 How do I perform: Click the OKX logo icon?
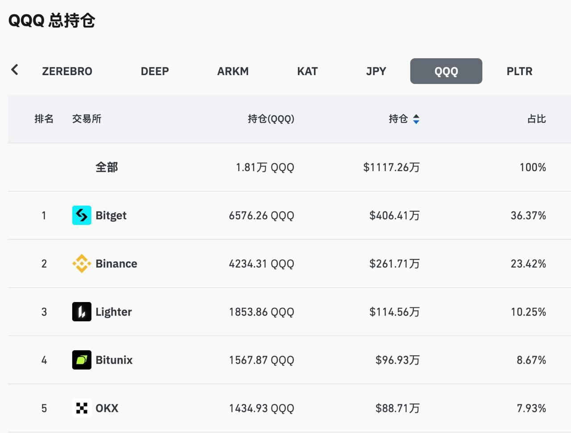[x=82, y=408]
